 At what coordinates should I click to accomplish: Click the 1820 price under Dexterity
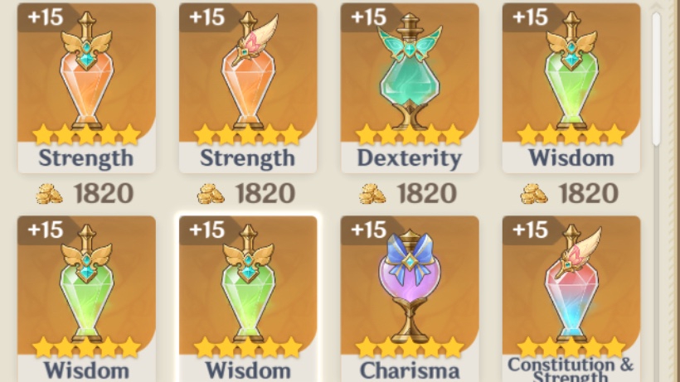[x=427, y=193]
